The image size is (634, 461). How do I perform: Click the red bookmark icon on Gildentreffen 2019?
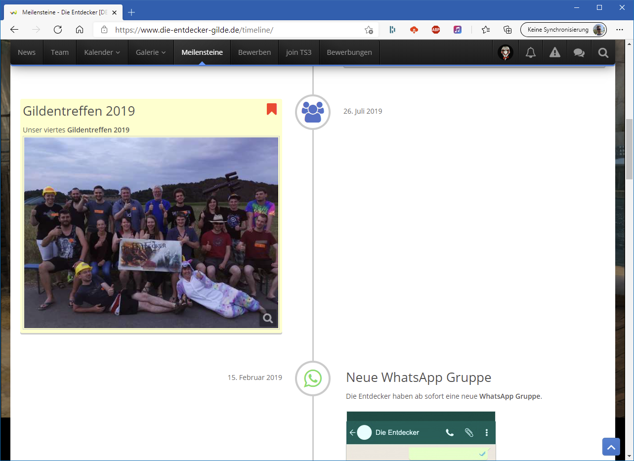[x=271, y=109]
